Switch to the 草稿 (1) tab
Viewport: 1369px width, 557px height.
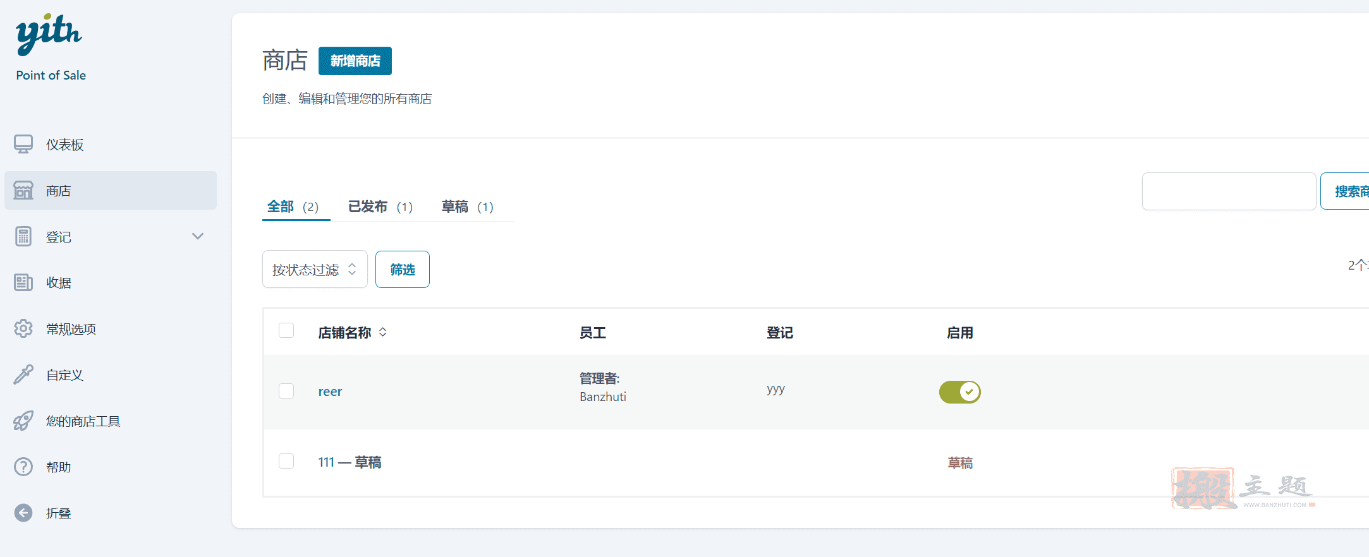point(468,207)
